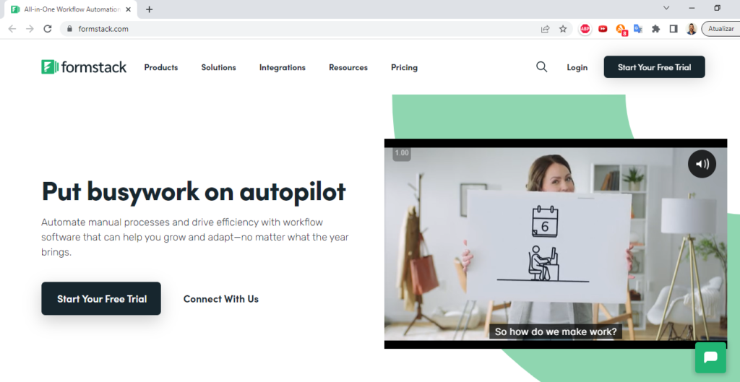
Task: Minimize the browser window
Action: click(x=692, y=8)
